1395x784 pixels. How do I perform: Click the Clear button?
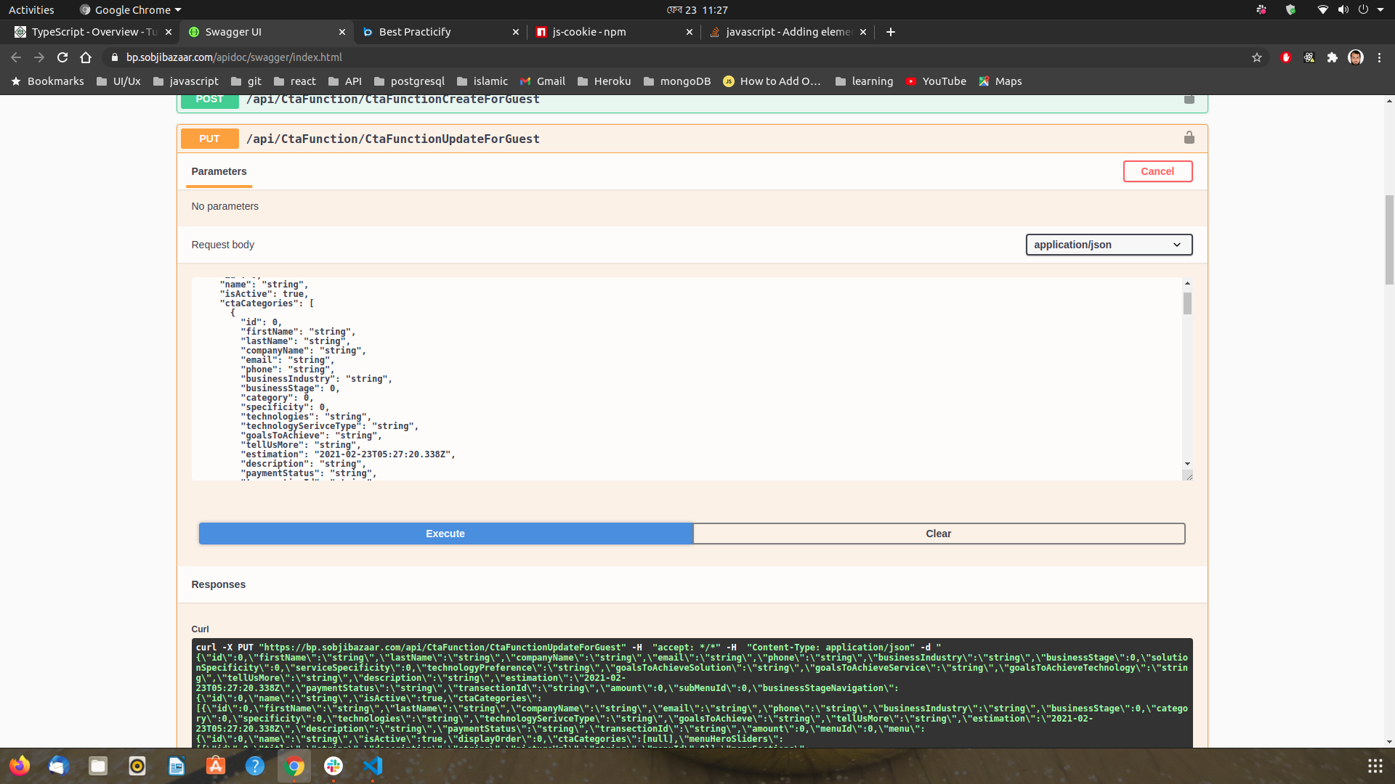(938, 534)
